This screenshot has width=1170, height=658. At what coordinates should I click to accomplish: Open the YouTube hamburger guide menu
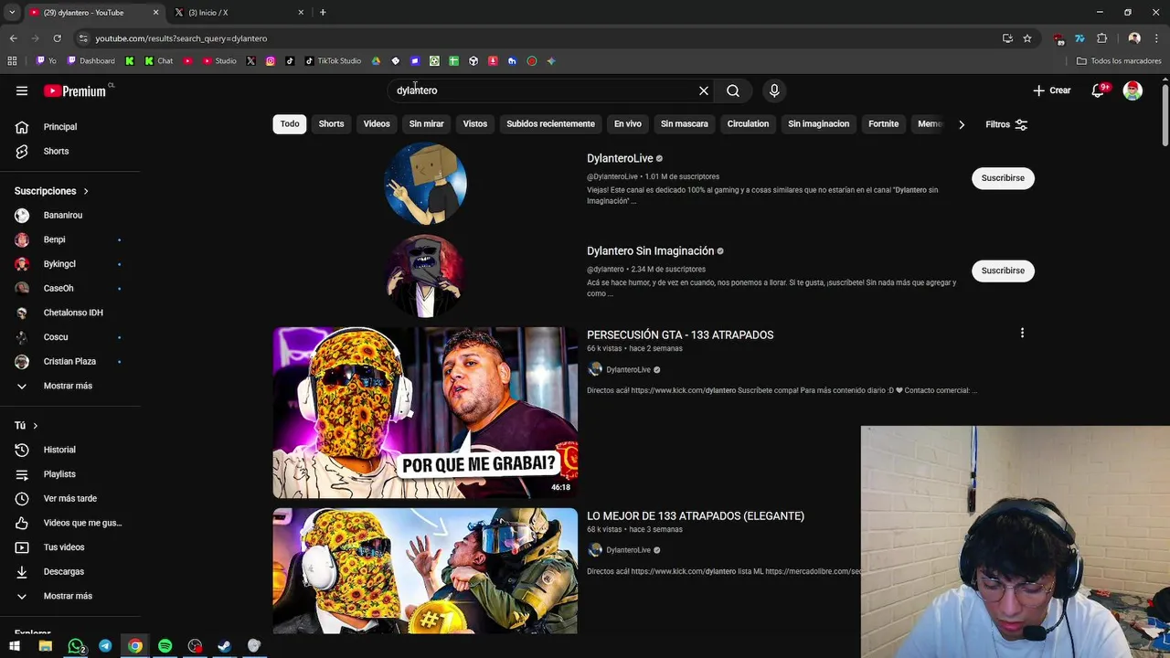[22, 90]
